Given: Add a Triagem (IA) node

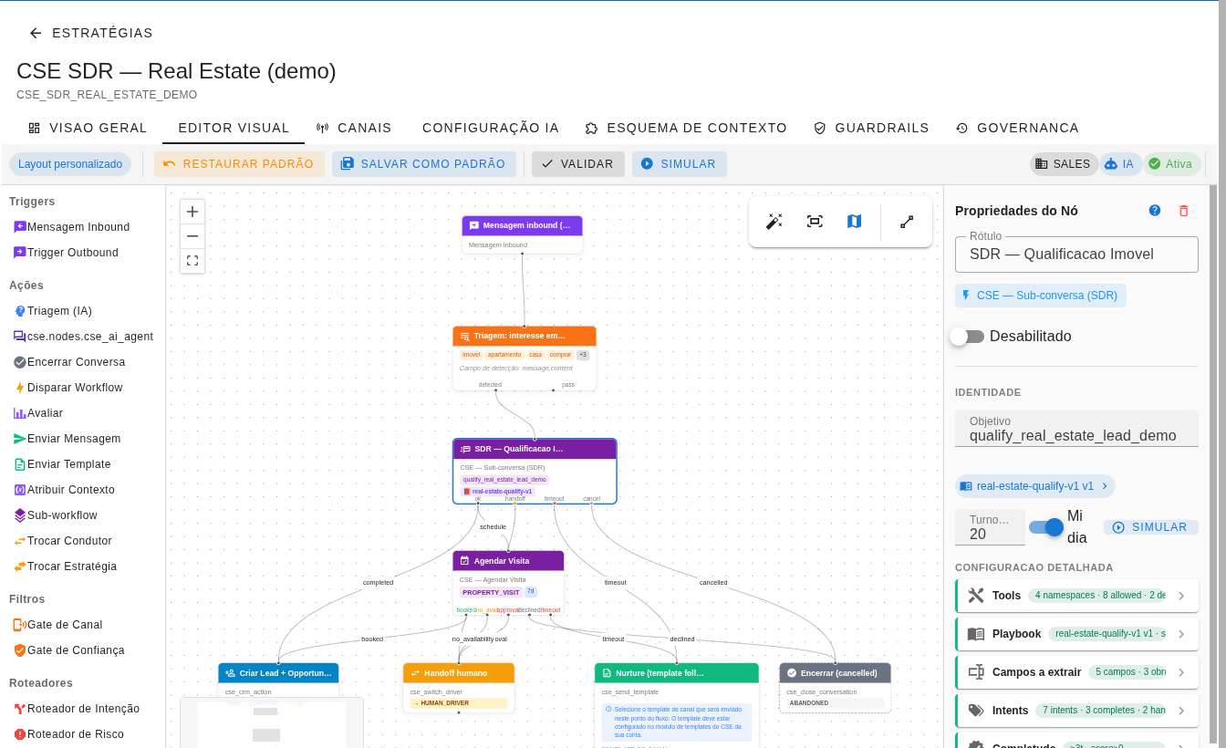Looking at the screenshot, I should click(x=58, y=311).
